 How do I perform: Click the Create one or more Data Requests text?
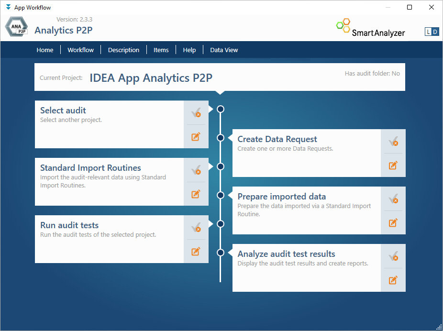point(285,149)
